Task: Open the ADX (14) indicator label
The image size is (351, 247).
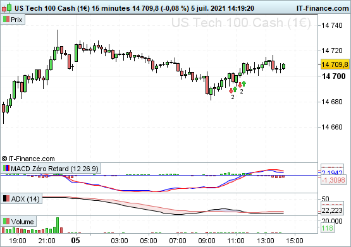Action: pos(22,199)
